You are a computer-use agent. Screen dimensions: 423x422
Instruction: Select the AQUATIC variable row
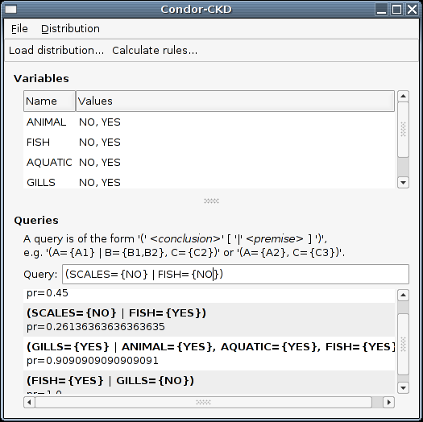pos(209,163)
